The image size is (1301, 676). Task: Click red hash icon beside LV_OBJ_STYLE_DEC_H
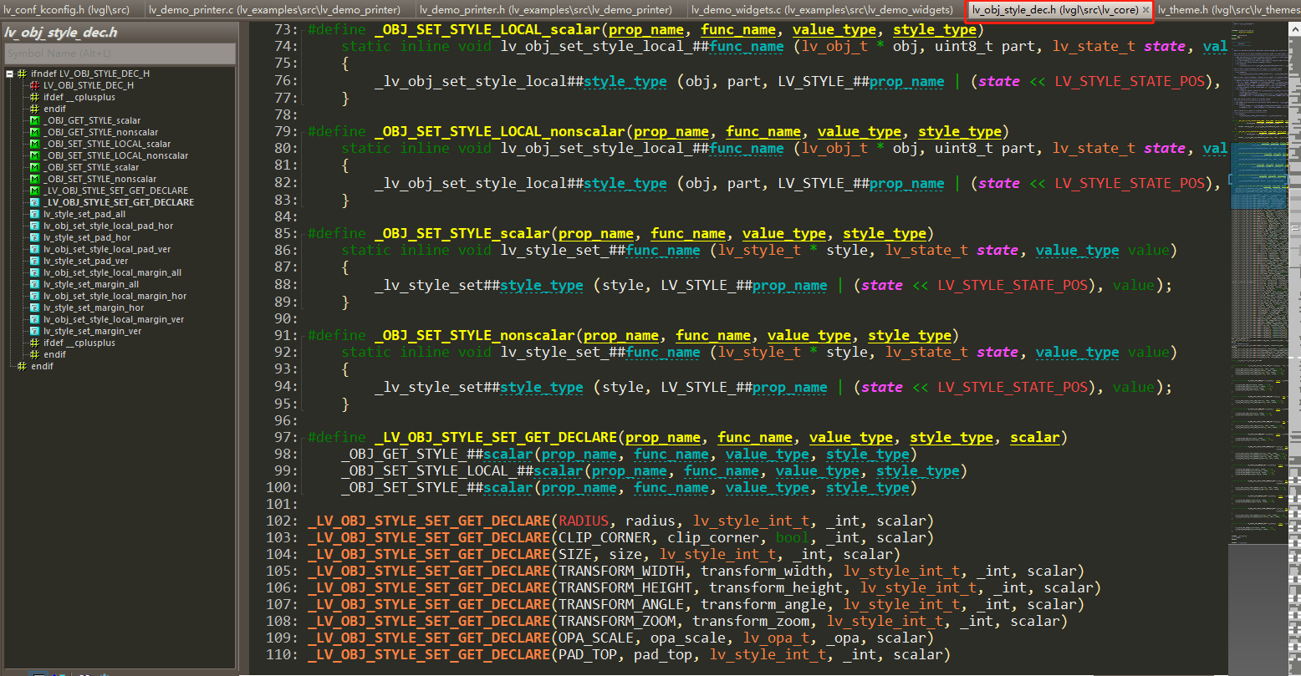coord(34,85)
